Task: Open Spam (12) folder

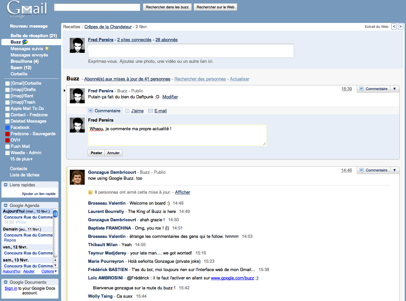Action: pyautogui.click(x=21, y=68)
